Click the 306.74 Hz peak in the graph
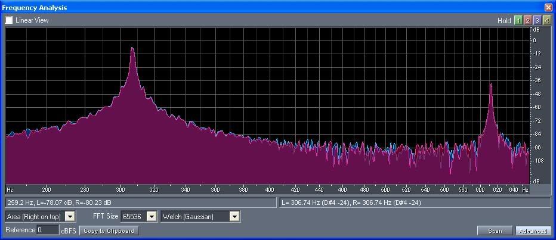Viewport: 556px width, 240px height. [132, 49]
